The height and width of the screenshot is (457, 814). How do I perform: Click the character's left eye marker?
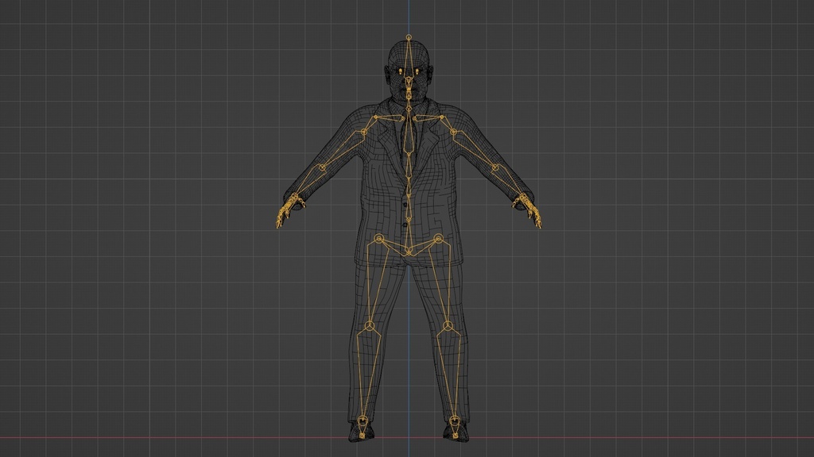point(416,71)
